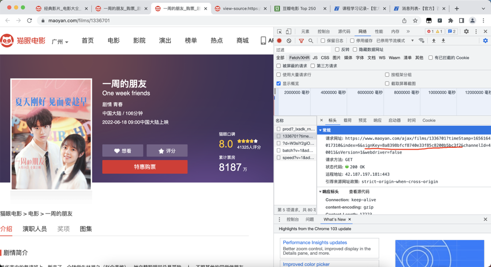
Task: Open Performance Insights updates link
Action: [315, 242]
